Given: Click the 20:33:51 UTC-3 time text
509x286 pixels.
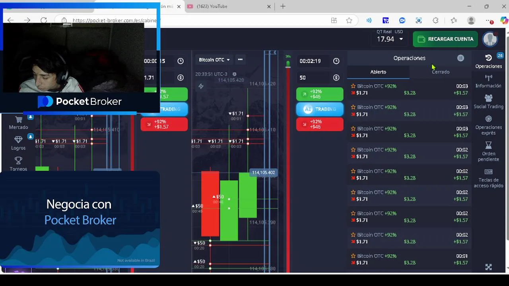Looking at the screenshot, I should (x=211, y=74).
